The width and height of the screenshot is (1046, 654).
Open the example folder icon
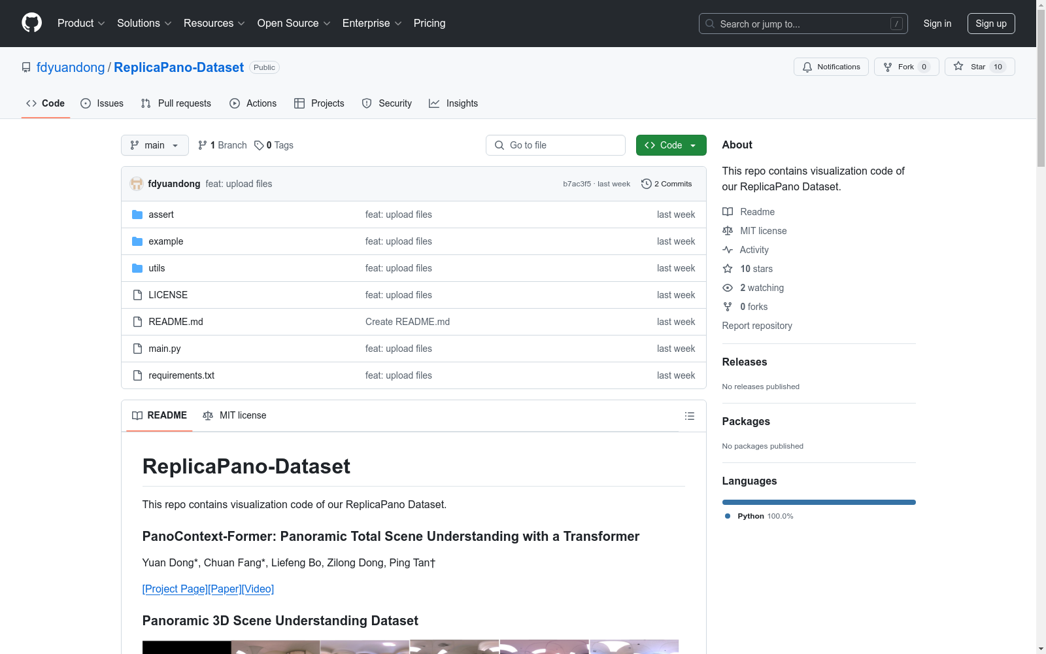tap(137, 241)
